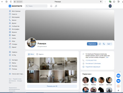Screen dimensions: 123x93
Task: Open browser three-dot menu
Action: [x=105, y=2]
